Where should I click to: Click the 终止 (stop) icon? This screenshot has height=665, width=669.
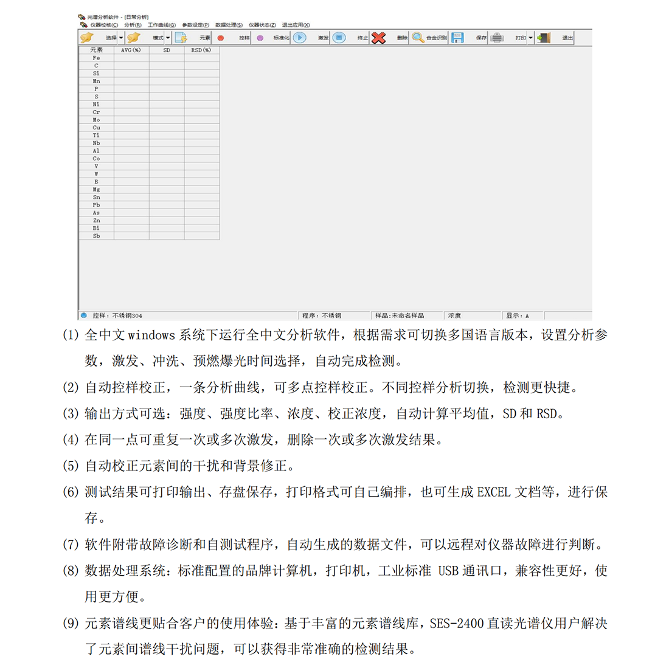coord(339,38)
